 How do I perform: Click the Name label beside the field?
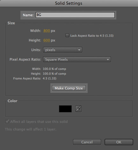28,15
